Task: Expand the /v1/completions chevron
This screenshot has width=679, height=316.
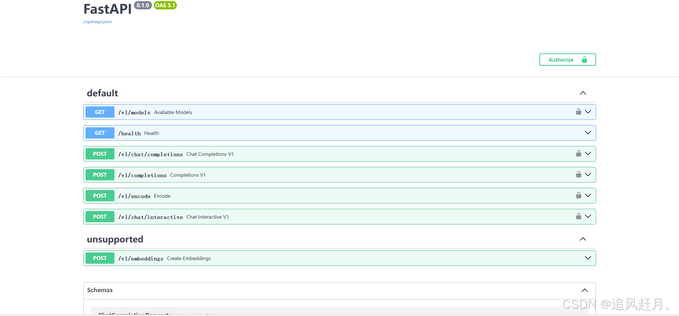Action: [x=588, y=175]
